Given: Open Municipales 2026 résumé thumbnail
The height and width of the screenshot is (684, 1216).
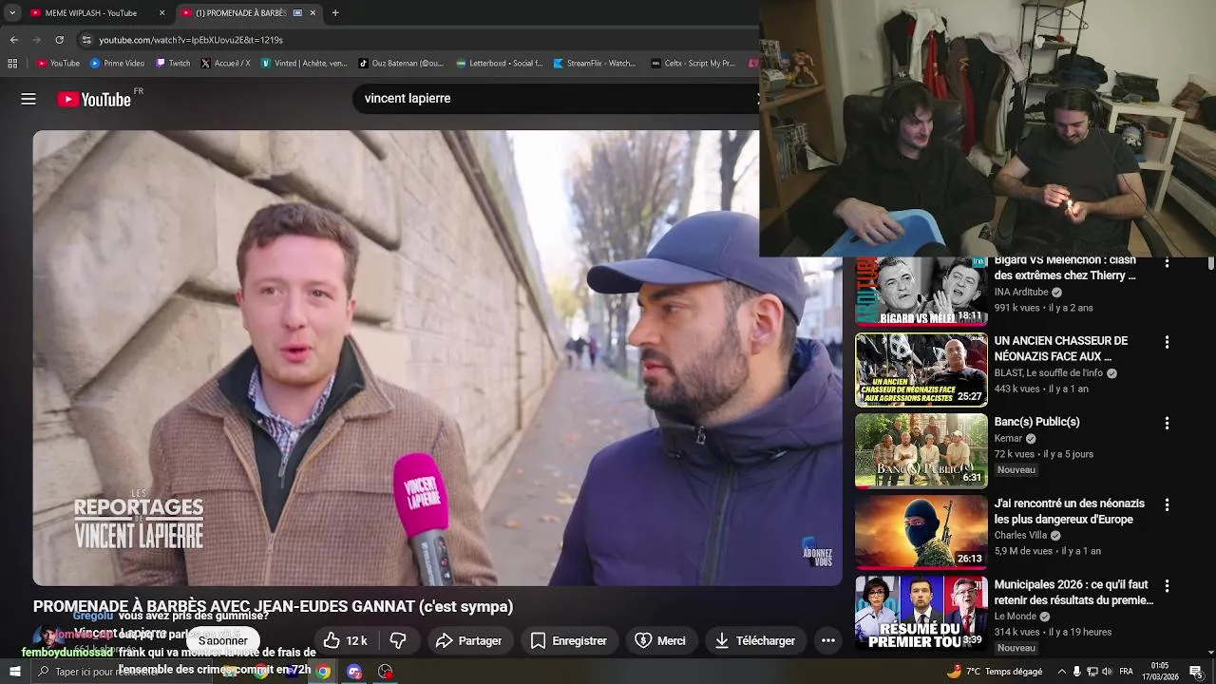Looking at the screenshot, I should 921,613.
